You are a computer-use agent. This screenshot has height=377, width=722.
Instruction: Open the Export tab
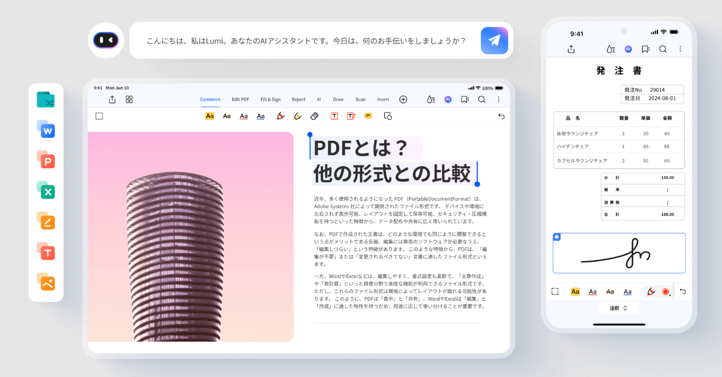click(x=299, y=99)
